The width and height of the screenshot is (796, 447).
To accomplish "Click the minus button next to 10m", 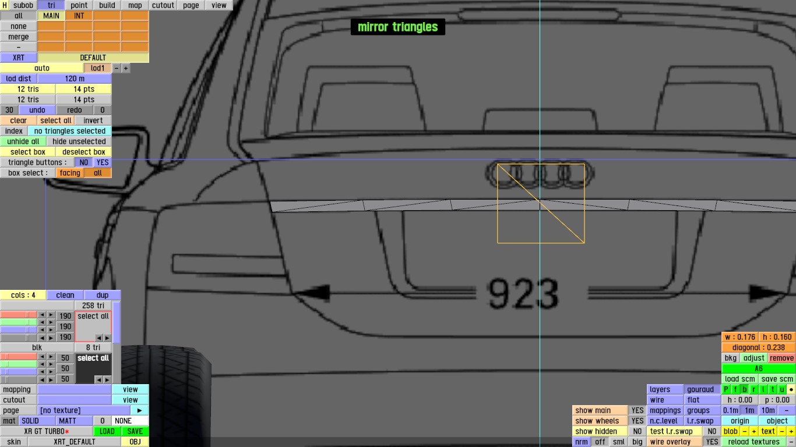I will [x=787, y=410].
